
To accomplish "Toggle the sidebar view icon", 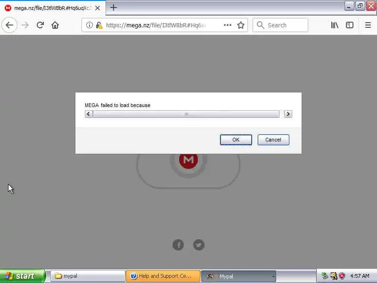I will point(350,25).
